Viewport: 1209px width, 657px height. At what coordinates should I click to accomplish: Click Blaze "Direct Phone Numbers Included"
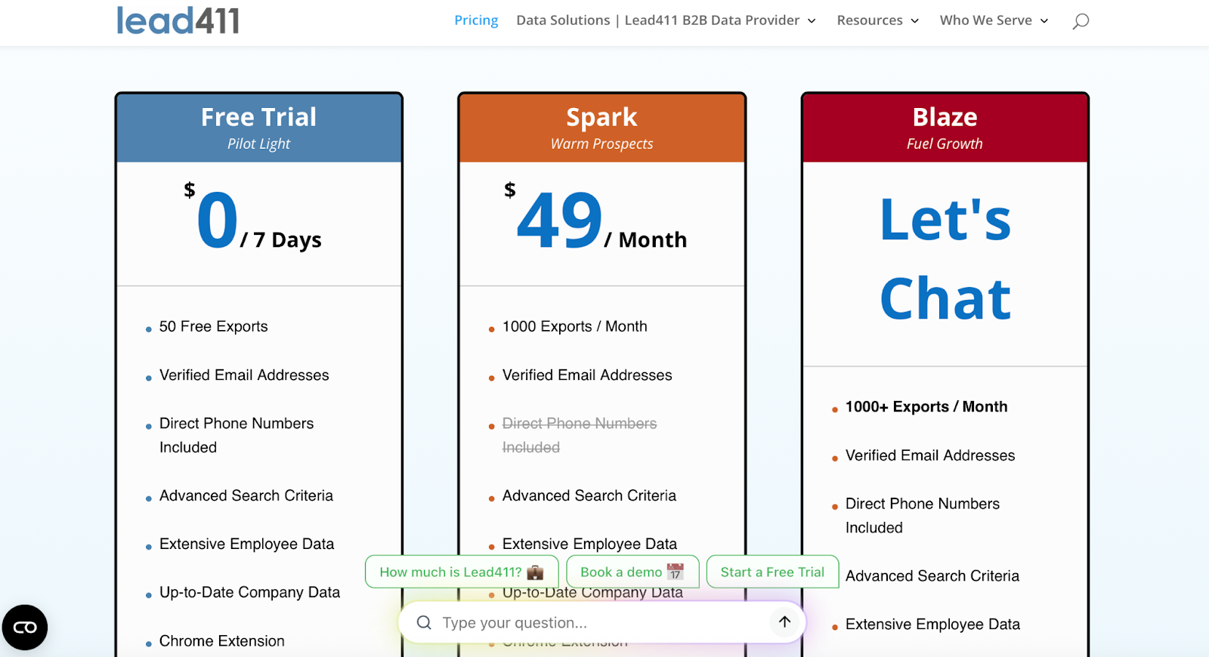[x=923, y=515]
